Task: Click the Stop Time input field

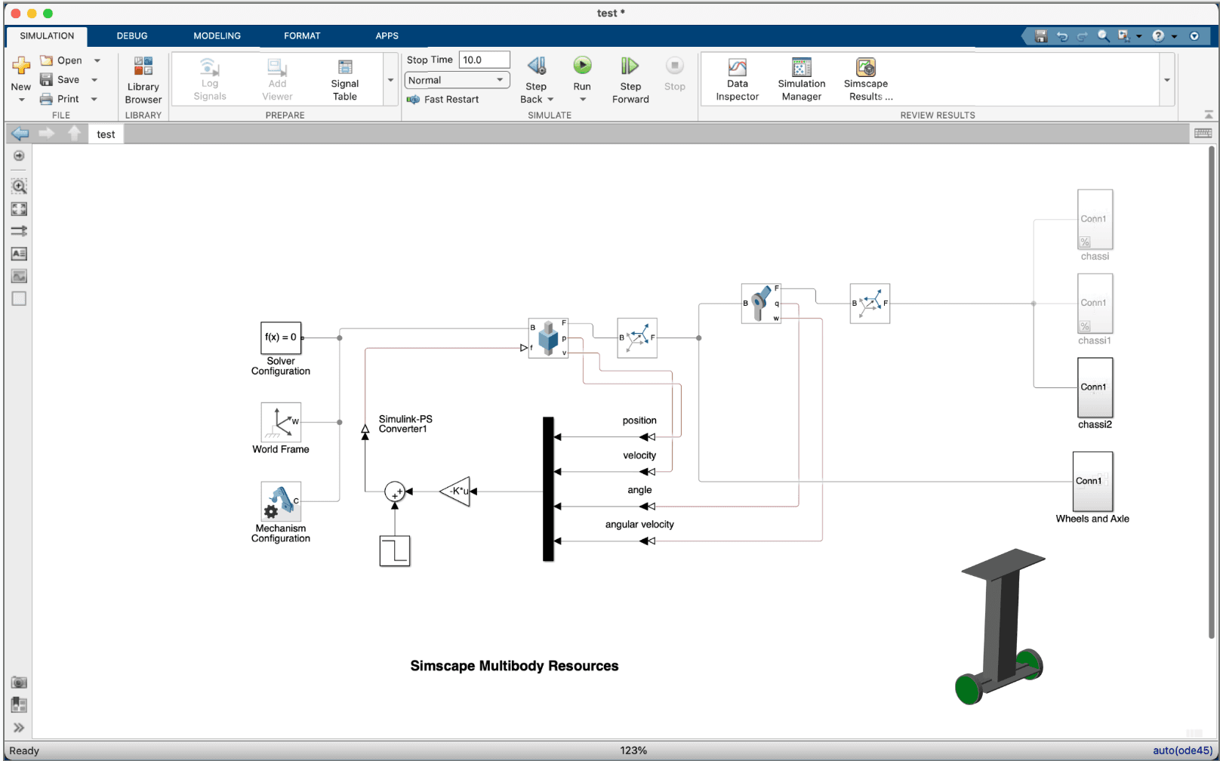Action: point(484,60)
